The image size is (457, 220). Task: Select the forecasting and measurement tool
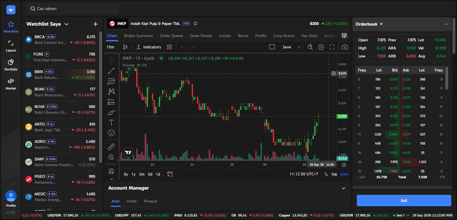111,102
